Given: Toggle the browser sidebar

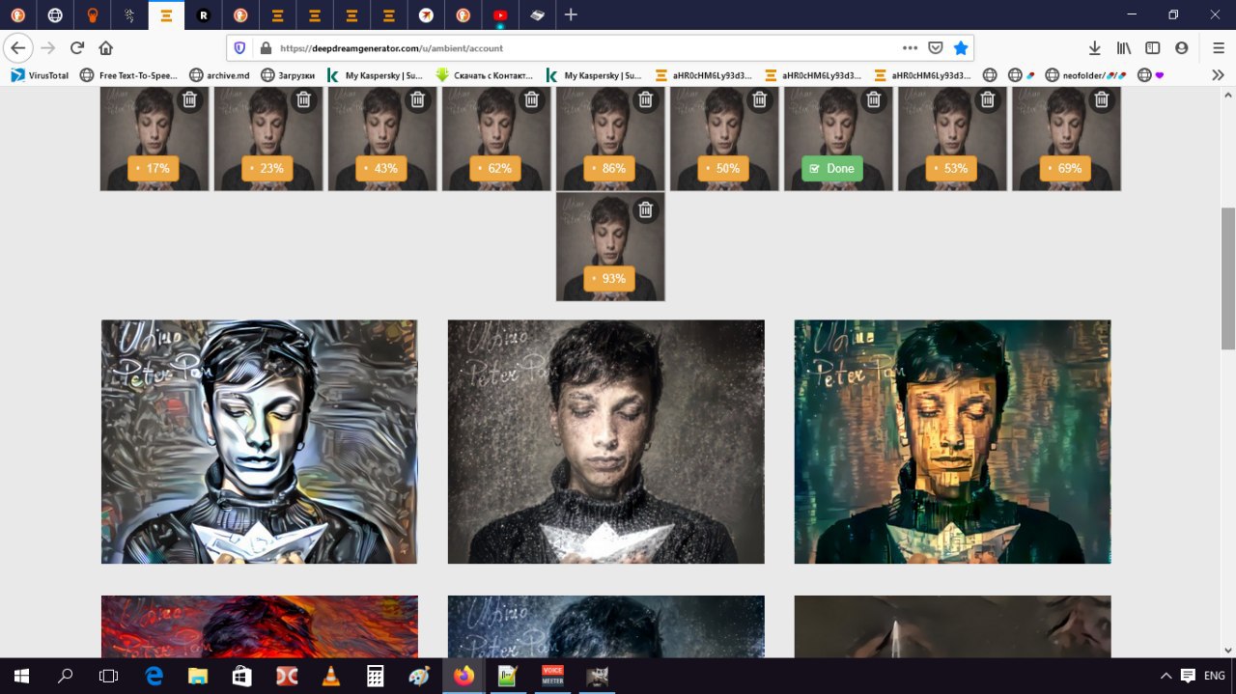Looking at the screenshot, I should pos(1153,48).
